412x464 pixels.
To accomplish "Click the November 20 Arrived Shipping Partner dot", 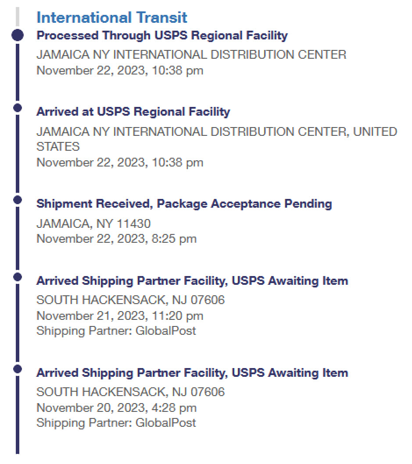I will click(18, 369).
